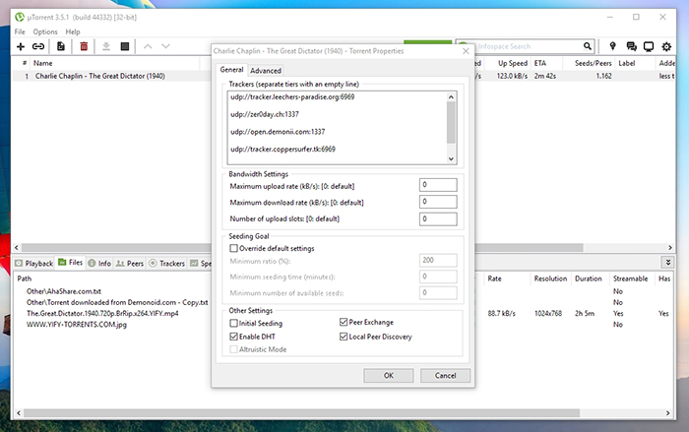Click the Number of upload slots field
689x432 pixels.
point(438,218)
